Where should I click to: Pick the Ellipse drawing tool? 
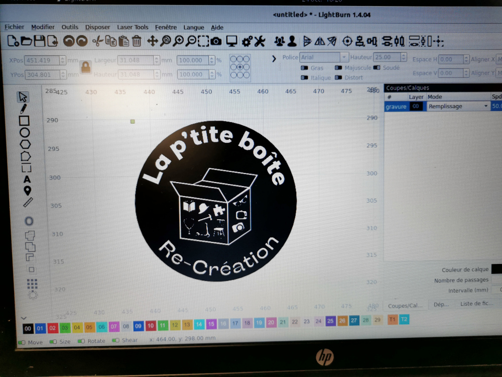tap(25, 133)
